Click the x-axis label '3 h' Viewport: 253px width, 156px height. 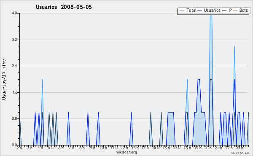pos(30,148)
